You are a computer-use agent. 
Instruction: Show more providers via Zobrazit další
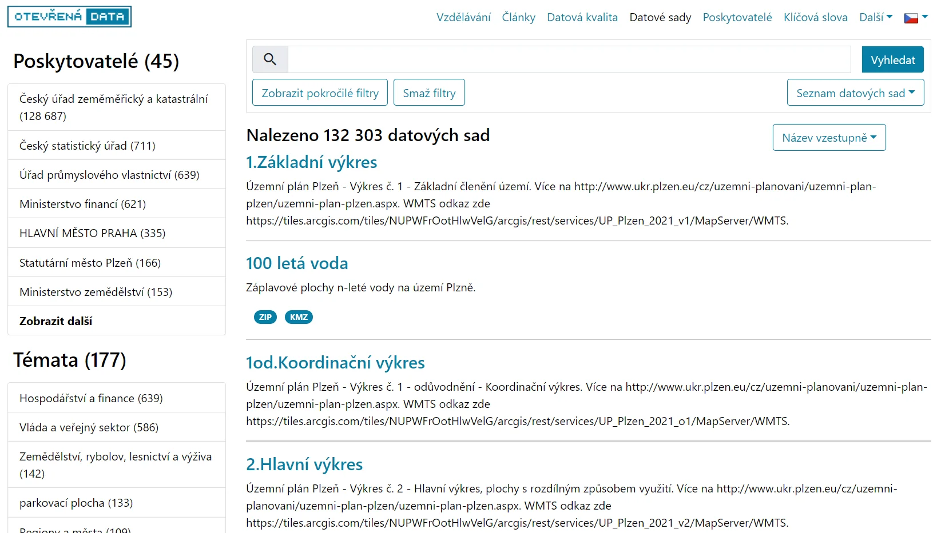tap(56, 321)
